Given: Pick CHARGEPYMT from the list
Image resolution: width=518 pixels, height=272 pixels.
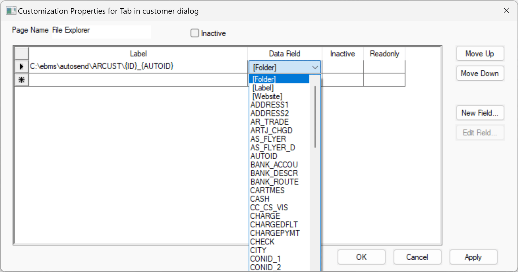Looking at the screenshot, I should (x=275, y=233).
